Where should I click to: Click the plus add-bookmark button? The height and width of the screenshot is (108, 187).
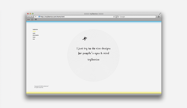pyautogui.click(x=36, y=17)
